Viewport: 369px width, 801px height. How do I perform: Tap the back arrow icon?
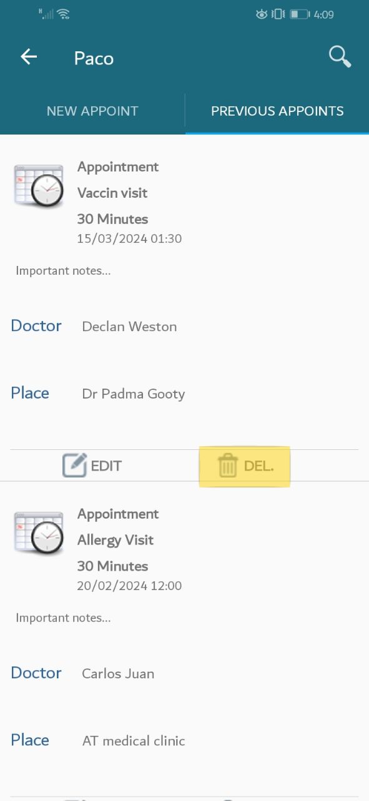(29, 57)
